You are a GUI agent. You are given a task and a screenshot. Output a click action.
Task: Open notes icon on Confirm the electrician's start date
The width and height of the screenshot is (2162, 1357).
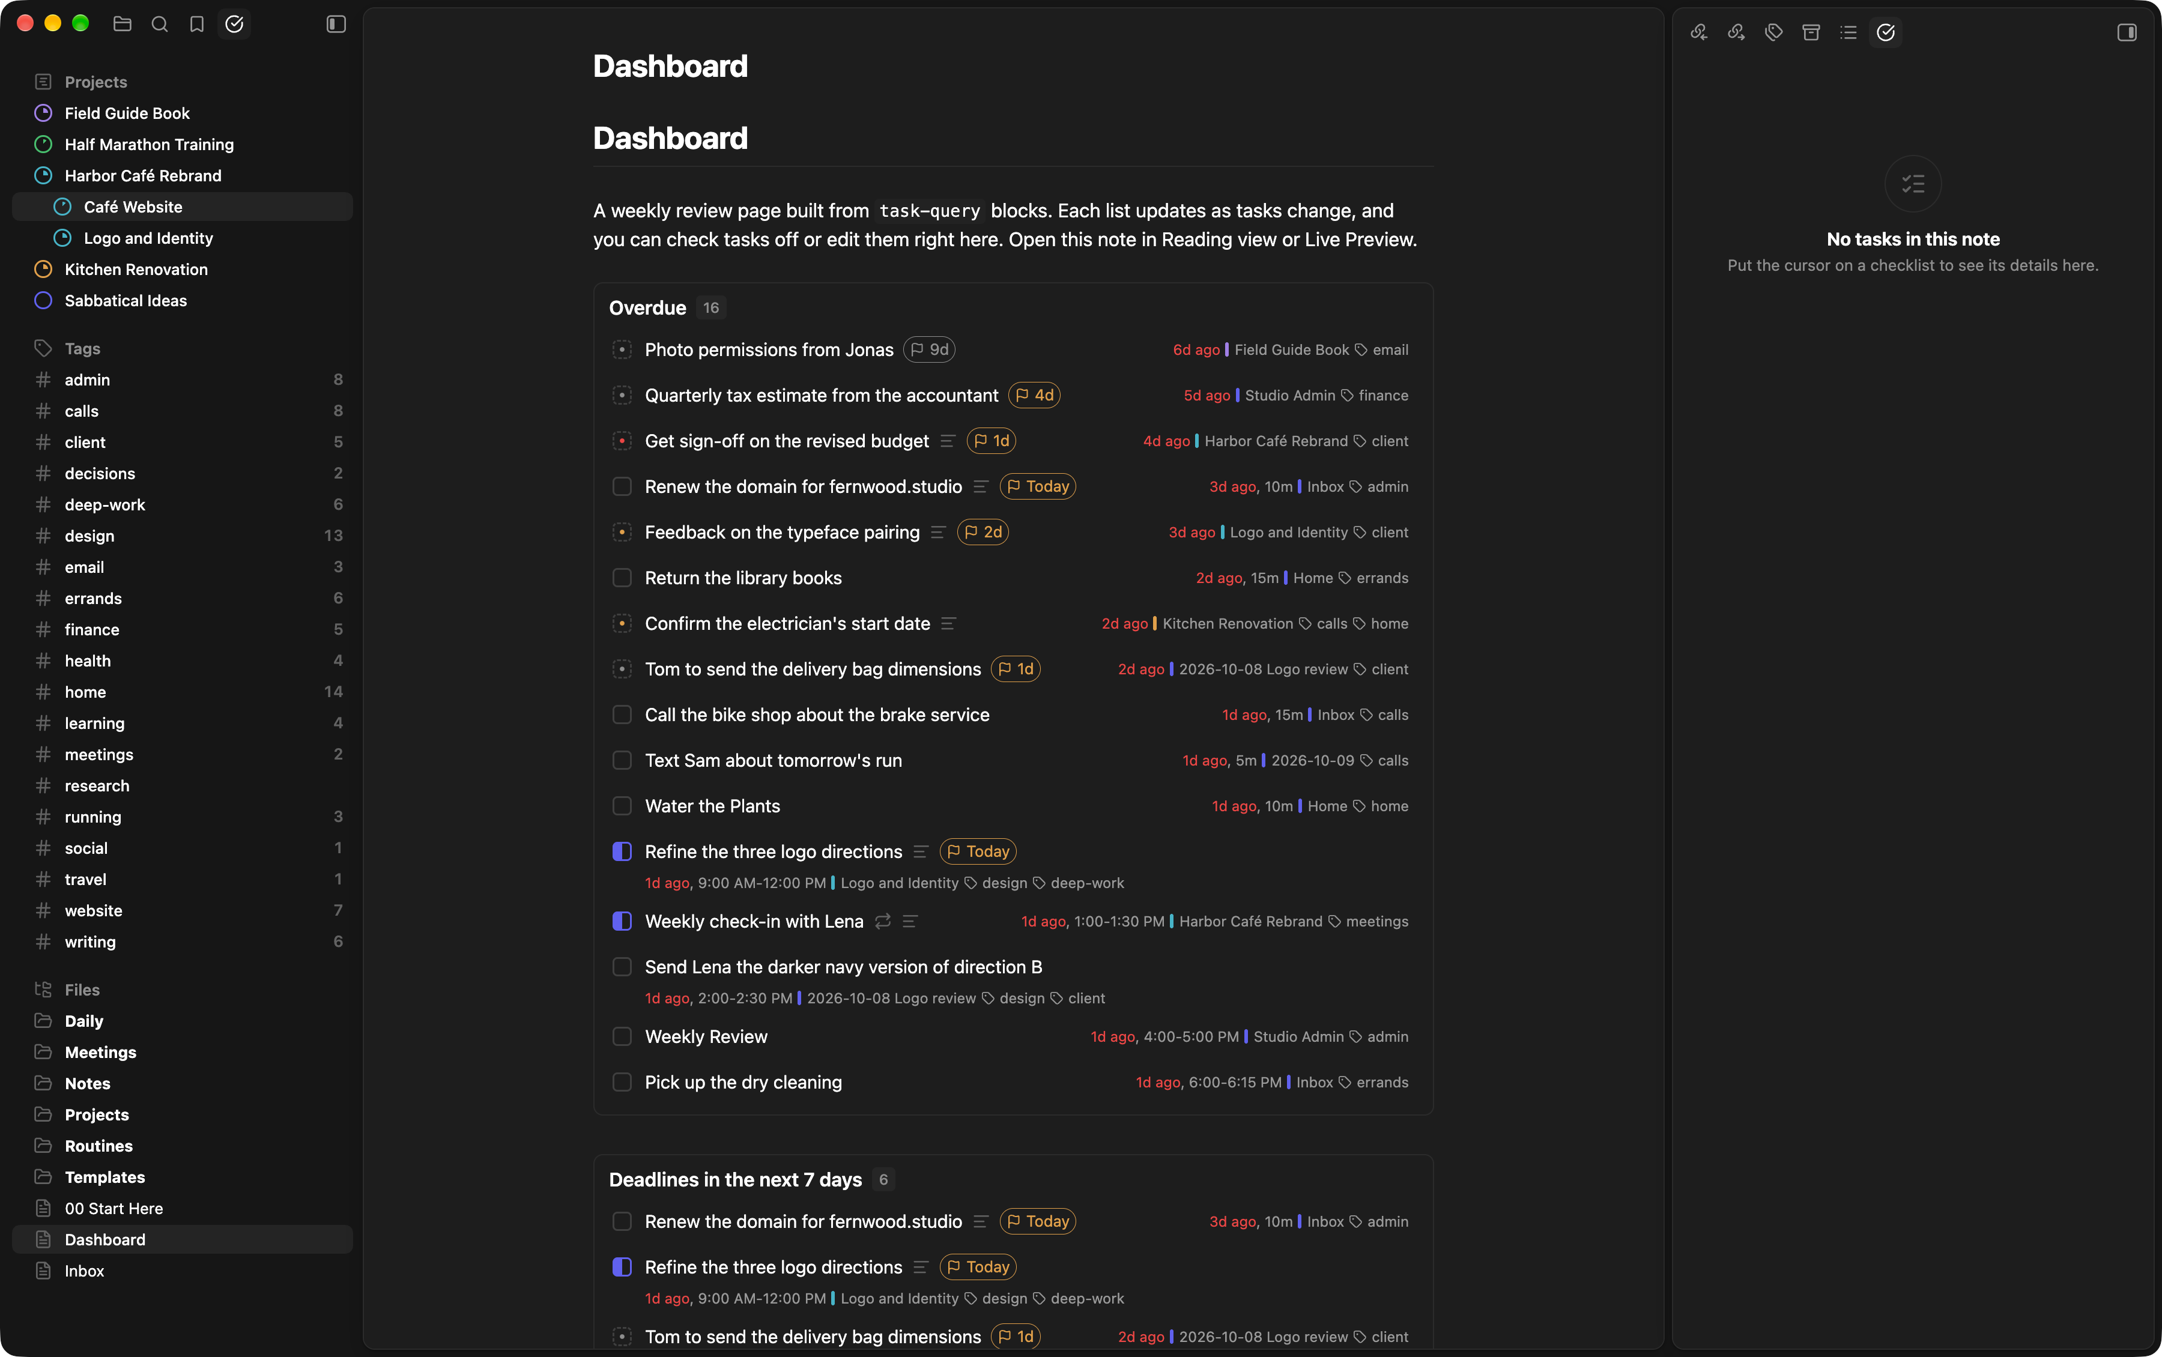click(949, 624)
